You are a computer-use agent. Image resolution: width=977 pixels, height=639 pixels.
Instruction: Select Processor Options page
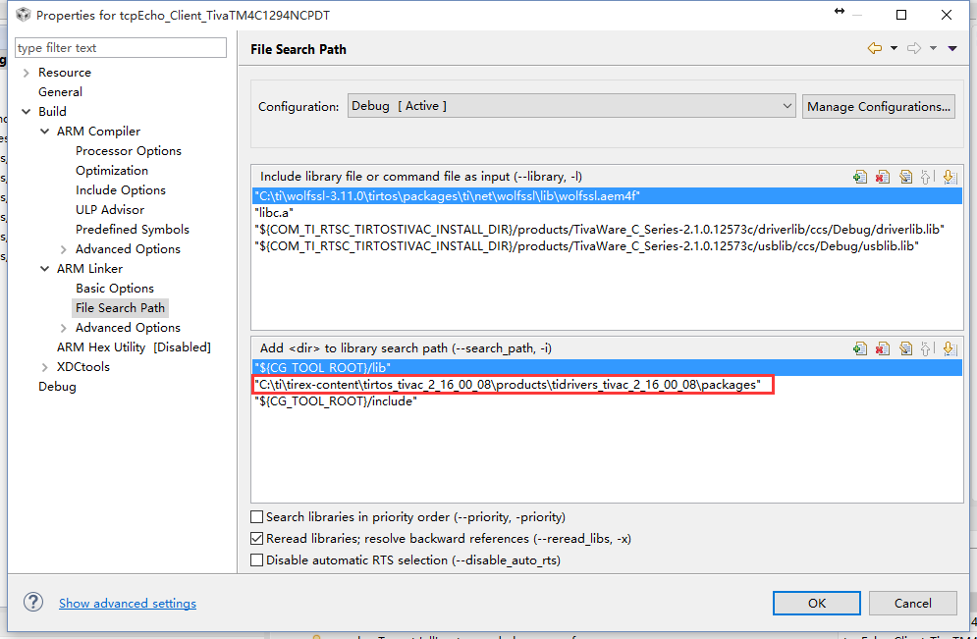[x=129, y=151]
